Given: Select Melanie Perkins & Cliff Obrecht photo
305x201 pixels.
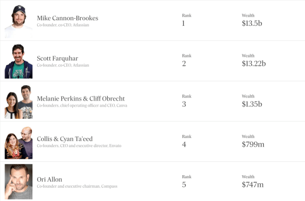Looking at the screenshot, I should pos(18,102).
